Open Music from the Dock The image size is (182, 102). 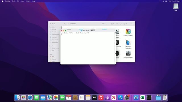pos(101,97)
